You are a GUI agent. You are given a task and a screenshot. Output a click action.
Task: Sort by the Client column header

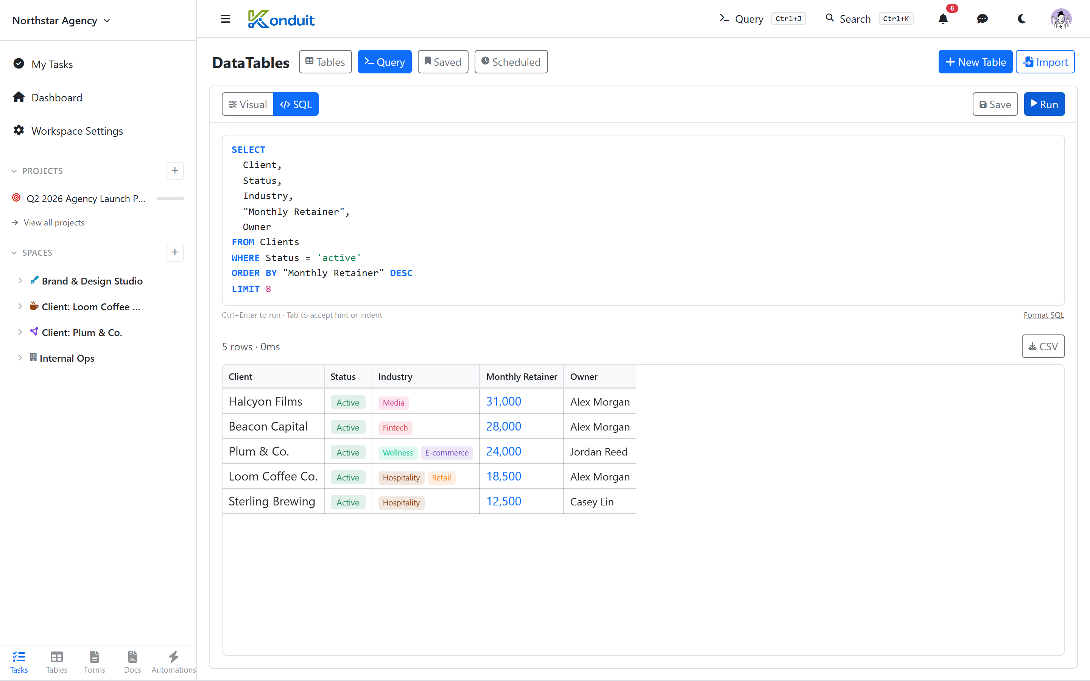click(x=273, y=376)
